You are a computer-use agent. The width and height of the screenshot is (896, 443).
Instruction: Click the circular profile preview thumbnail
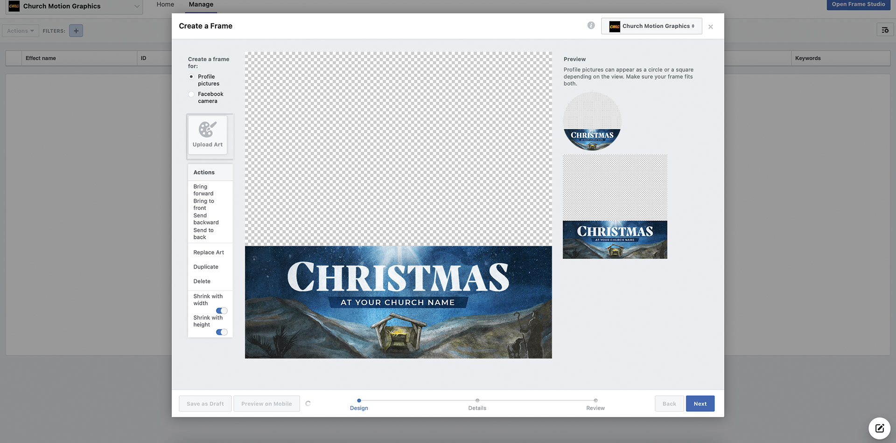[x=592, y=121]
